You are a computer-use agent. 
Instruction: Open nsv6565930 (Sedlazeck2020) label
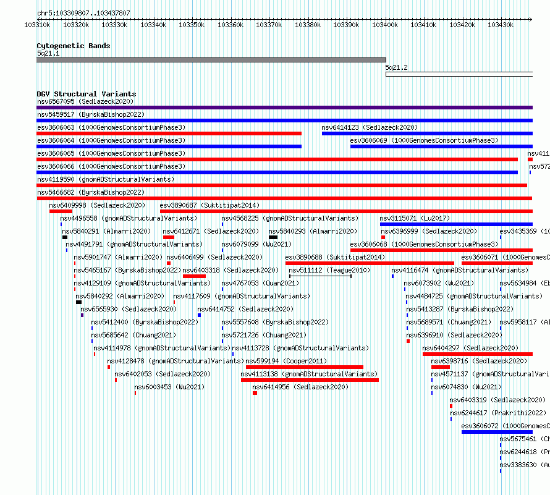(129, 309)
